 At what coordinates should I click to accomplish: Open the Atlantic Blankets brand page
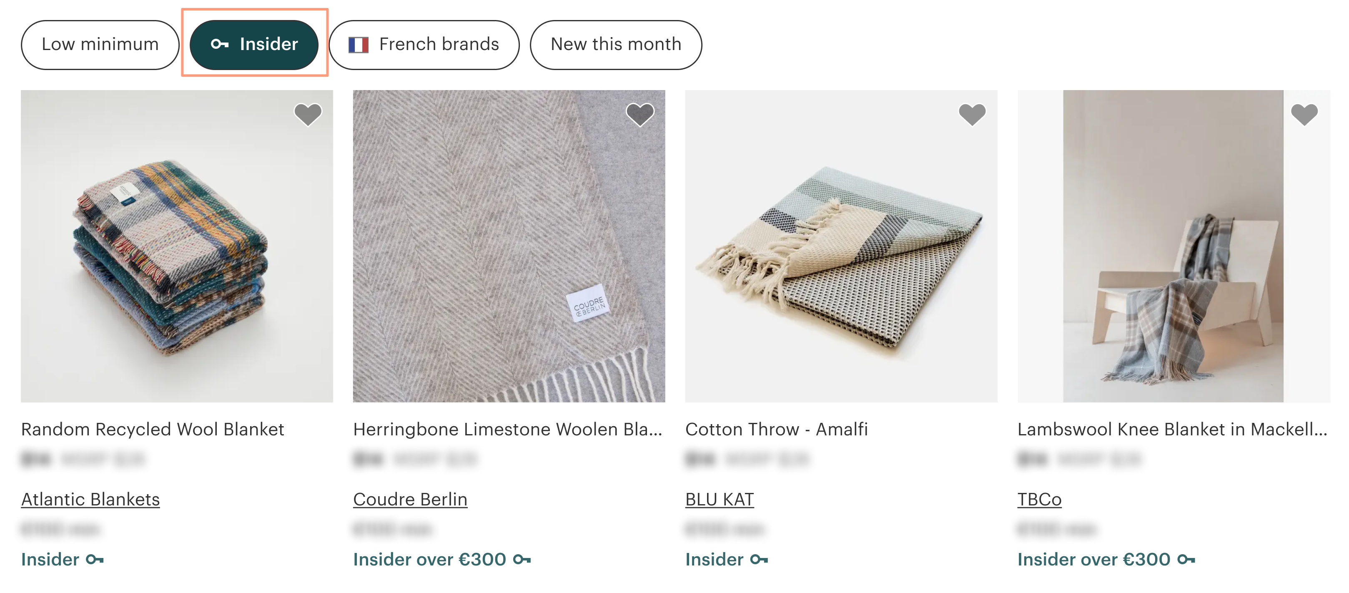coord(90,500)
